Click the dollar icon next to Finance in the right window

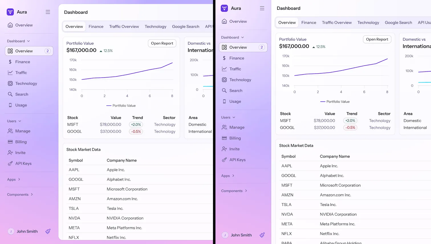(x=224, y=58)
